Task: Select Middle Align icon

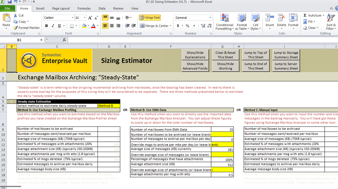Action: click(x=112, y=18)
